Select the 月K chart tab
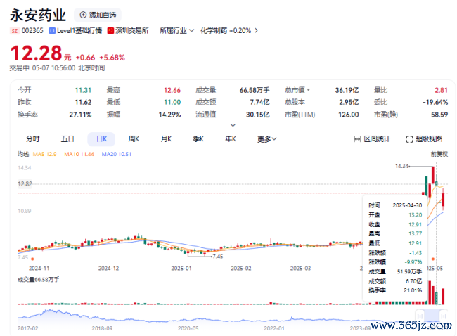The width and height of the screenshot is (457, 336). (166, 139)
